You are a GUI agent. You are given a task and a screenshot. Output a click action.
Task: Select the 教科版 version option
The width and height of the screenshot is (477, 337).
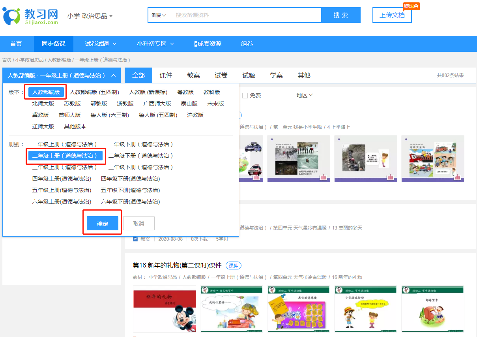[212, 92]
